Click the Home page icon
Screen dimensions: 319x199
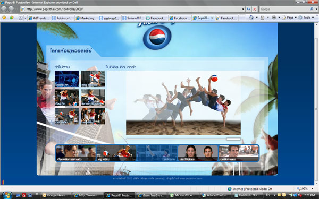[x=251, y=18]
